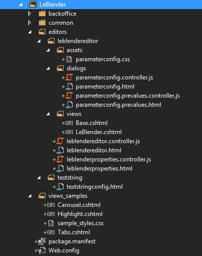Screen dimensions: 202x256
Task: Click the parameterconfig.html file icon
Action: point(70,87)
